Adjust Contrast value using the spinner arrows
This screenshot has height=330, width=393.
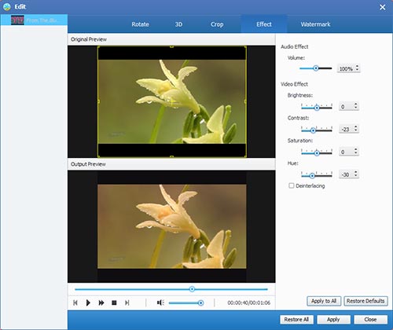pyautogui.click(x=355, y=128)
